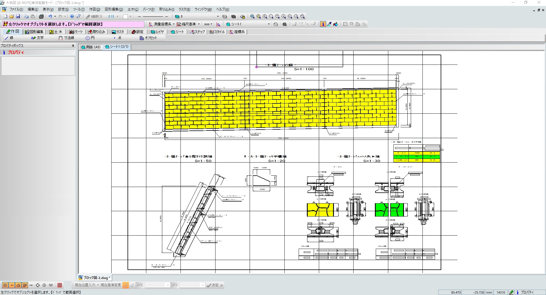Click the Undo arrow icon
The image size is (546, 295).
pyautogui.click(x=50, y=16)
